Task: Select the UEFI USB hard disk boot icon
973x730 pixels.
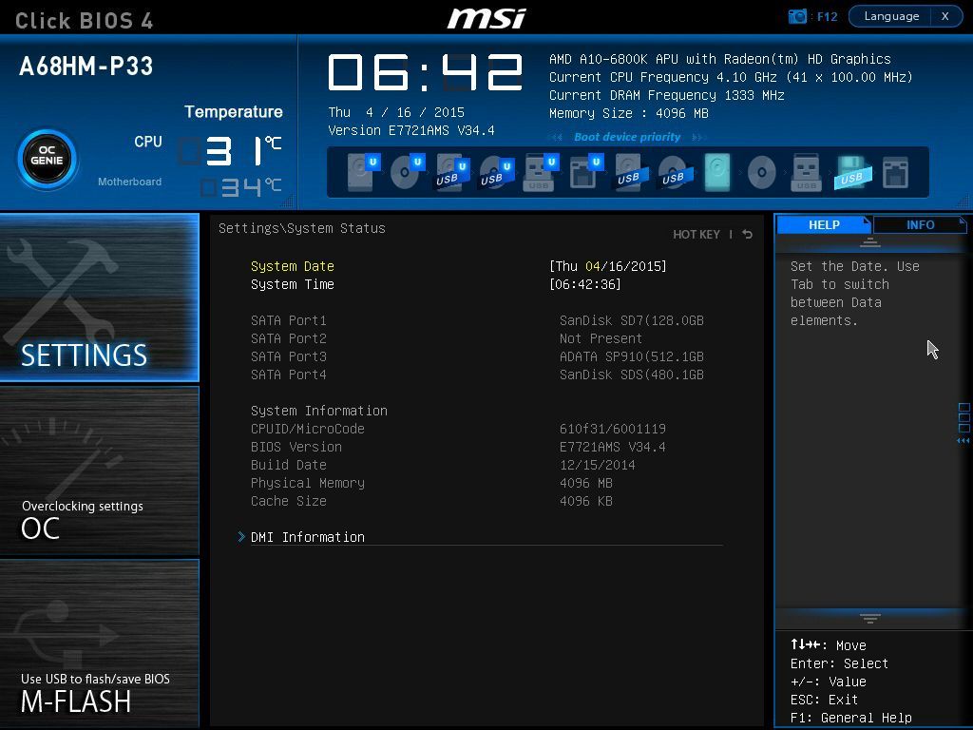Action: [x=451, y=172]
